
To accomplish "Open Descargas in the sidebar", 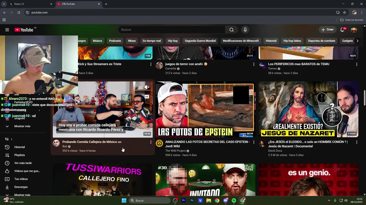I will [x=21, y=187].
